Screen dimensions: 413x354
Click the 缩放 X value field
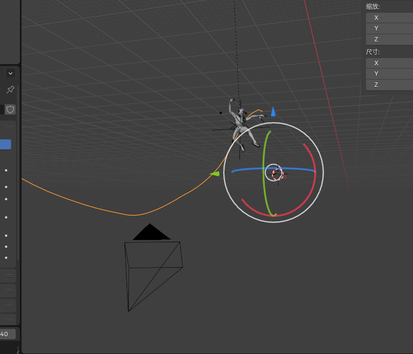pos(389,18)
